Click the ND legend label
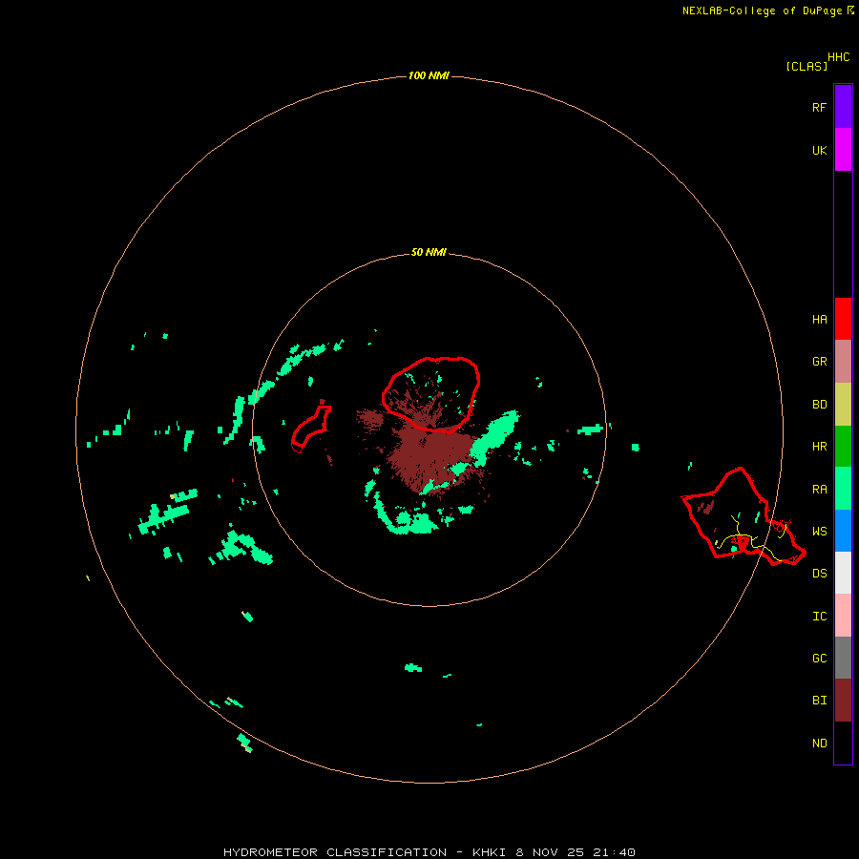This screenshot has width=859, height=859. (x=819, y=744)
